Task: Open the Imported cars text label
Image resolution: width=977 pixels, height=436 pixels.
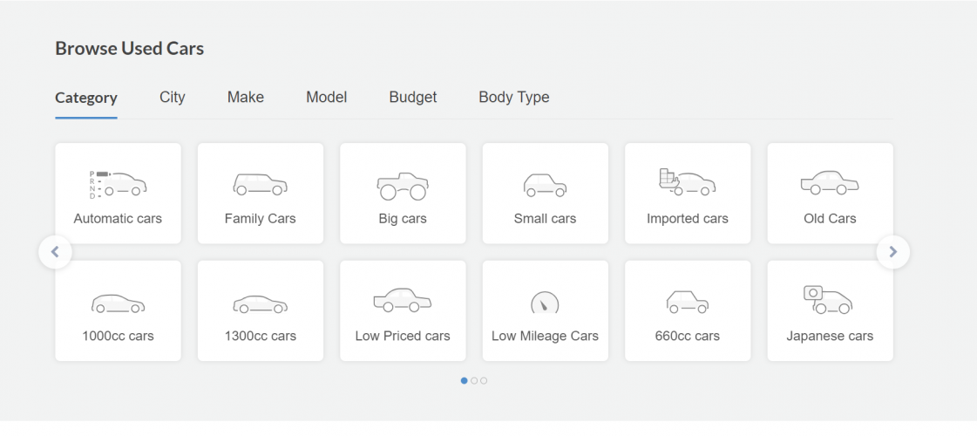Action: (x=688, y=219)
